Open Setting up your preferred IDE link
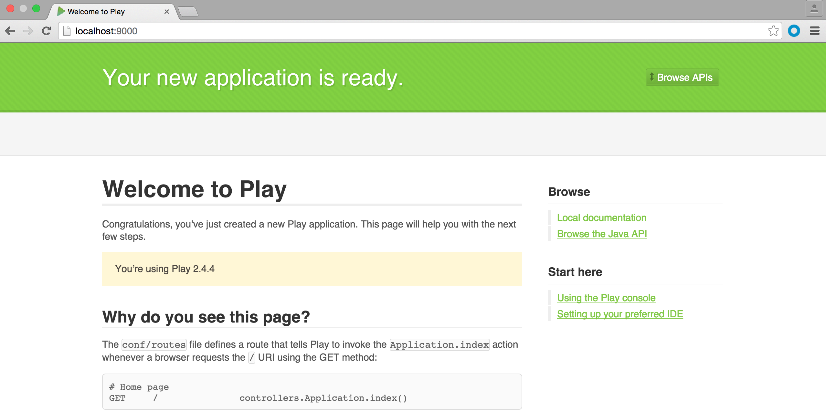 tap(620, 314)
